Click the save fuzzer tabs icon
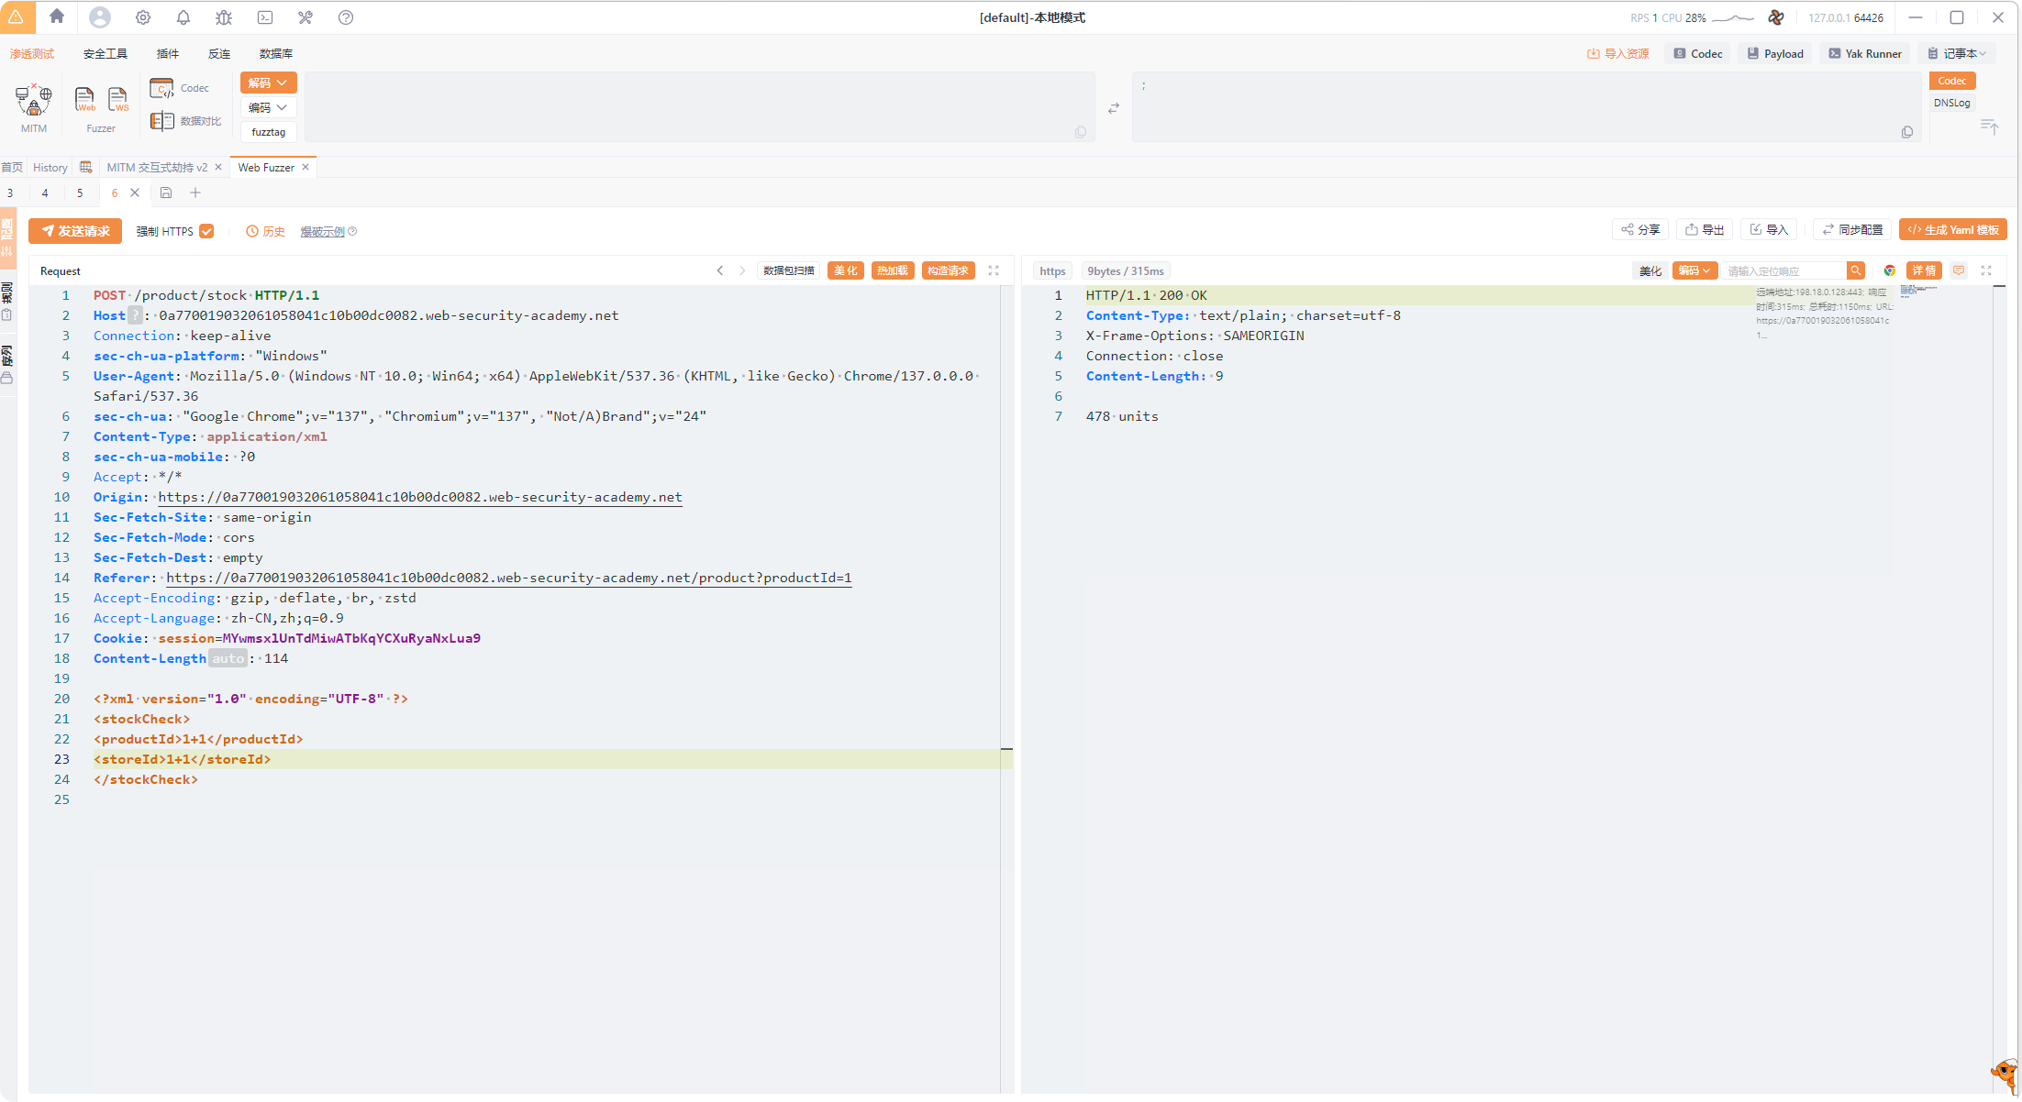 coord(166,193)
